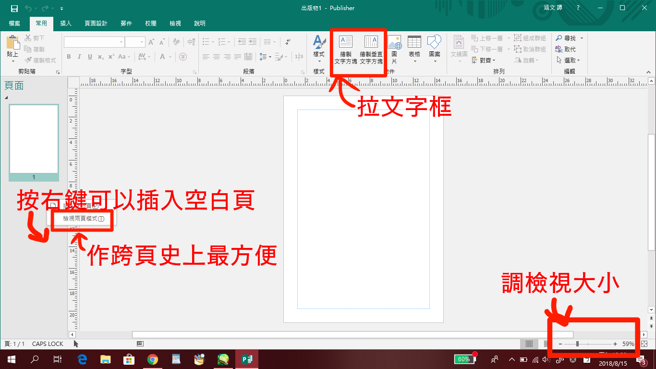Open the Page Design (頁面設計) tab
The width and height of the screenshot is (656, 369).
pos(96,24)
